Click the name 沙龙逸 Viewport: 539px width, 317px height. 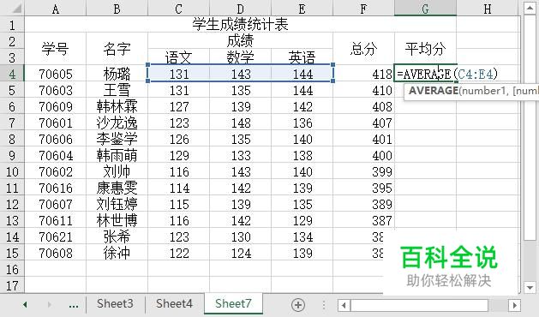[x=117, y=123]
